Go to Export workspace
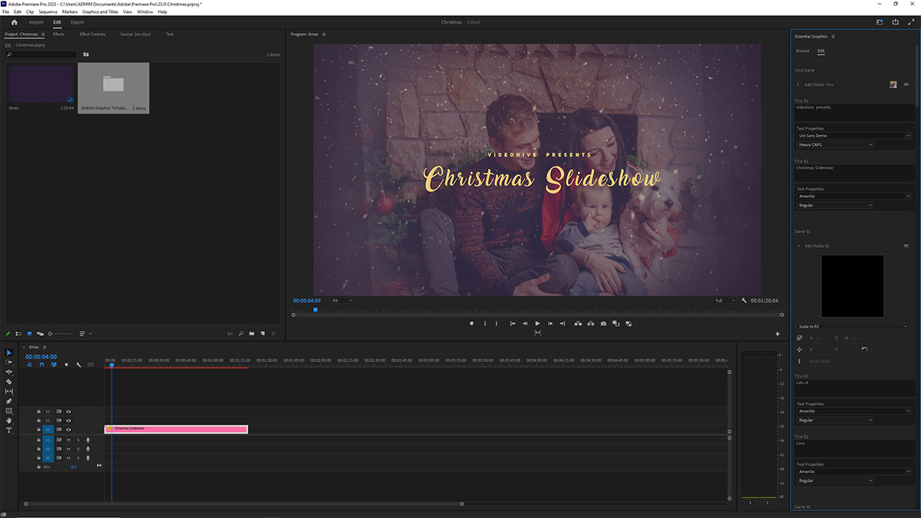The height and width of the screenshot is (518, 921). [x=78, y=22]
